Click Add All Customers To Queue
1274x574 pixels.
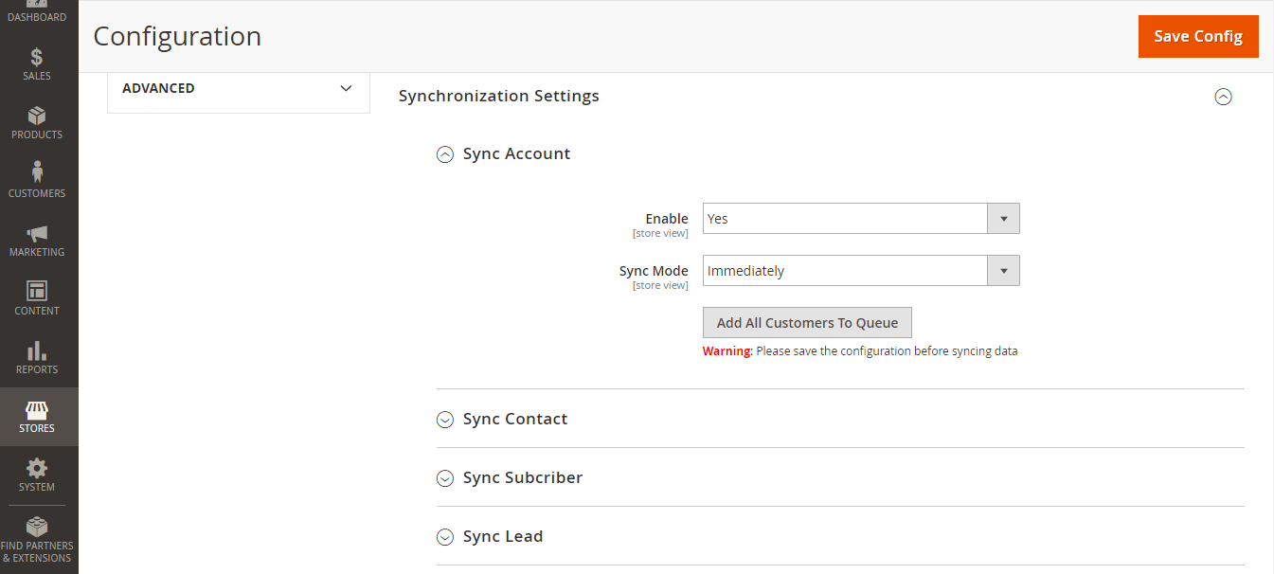[x=807, y=323]
